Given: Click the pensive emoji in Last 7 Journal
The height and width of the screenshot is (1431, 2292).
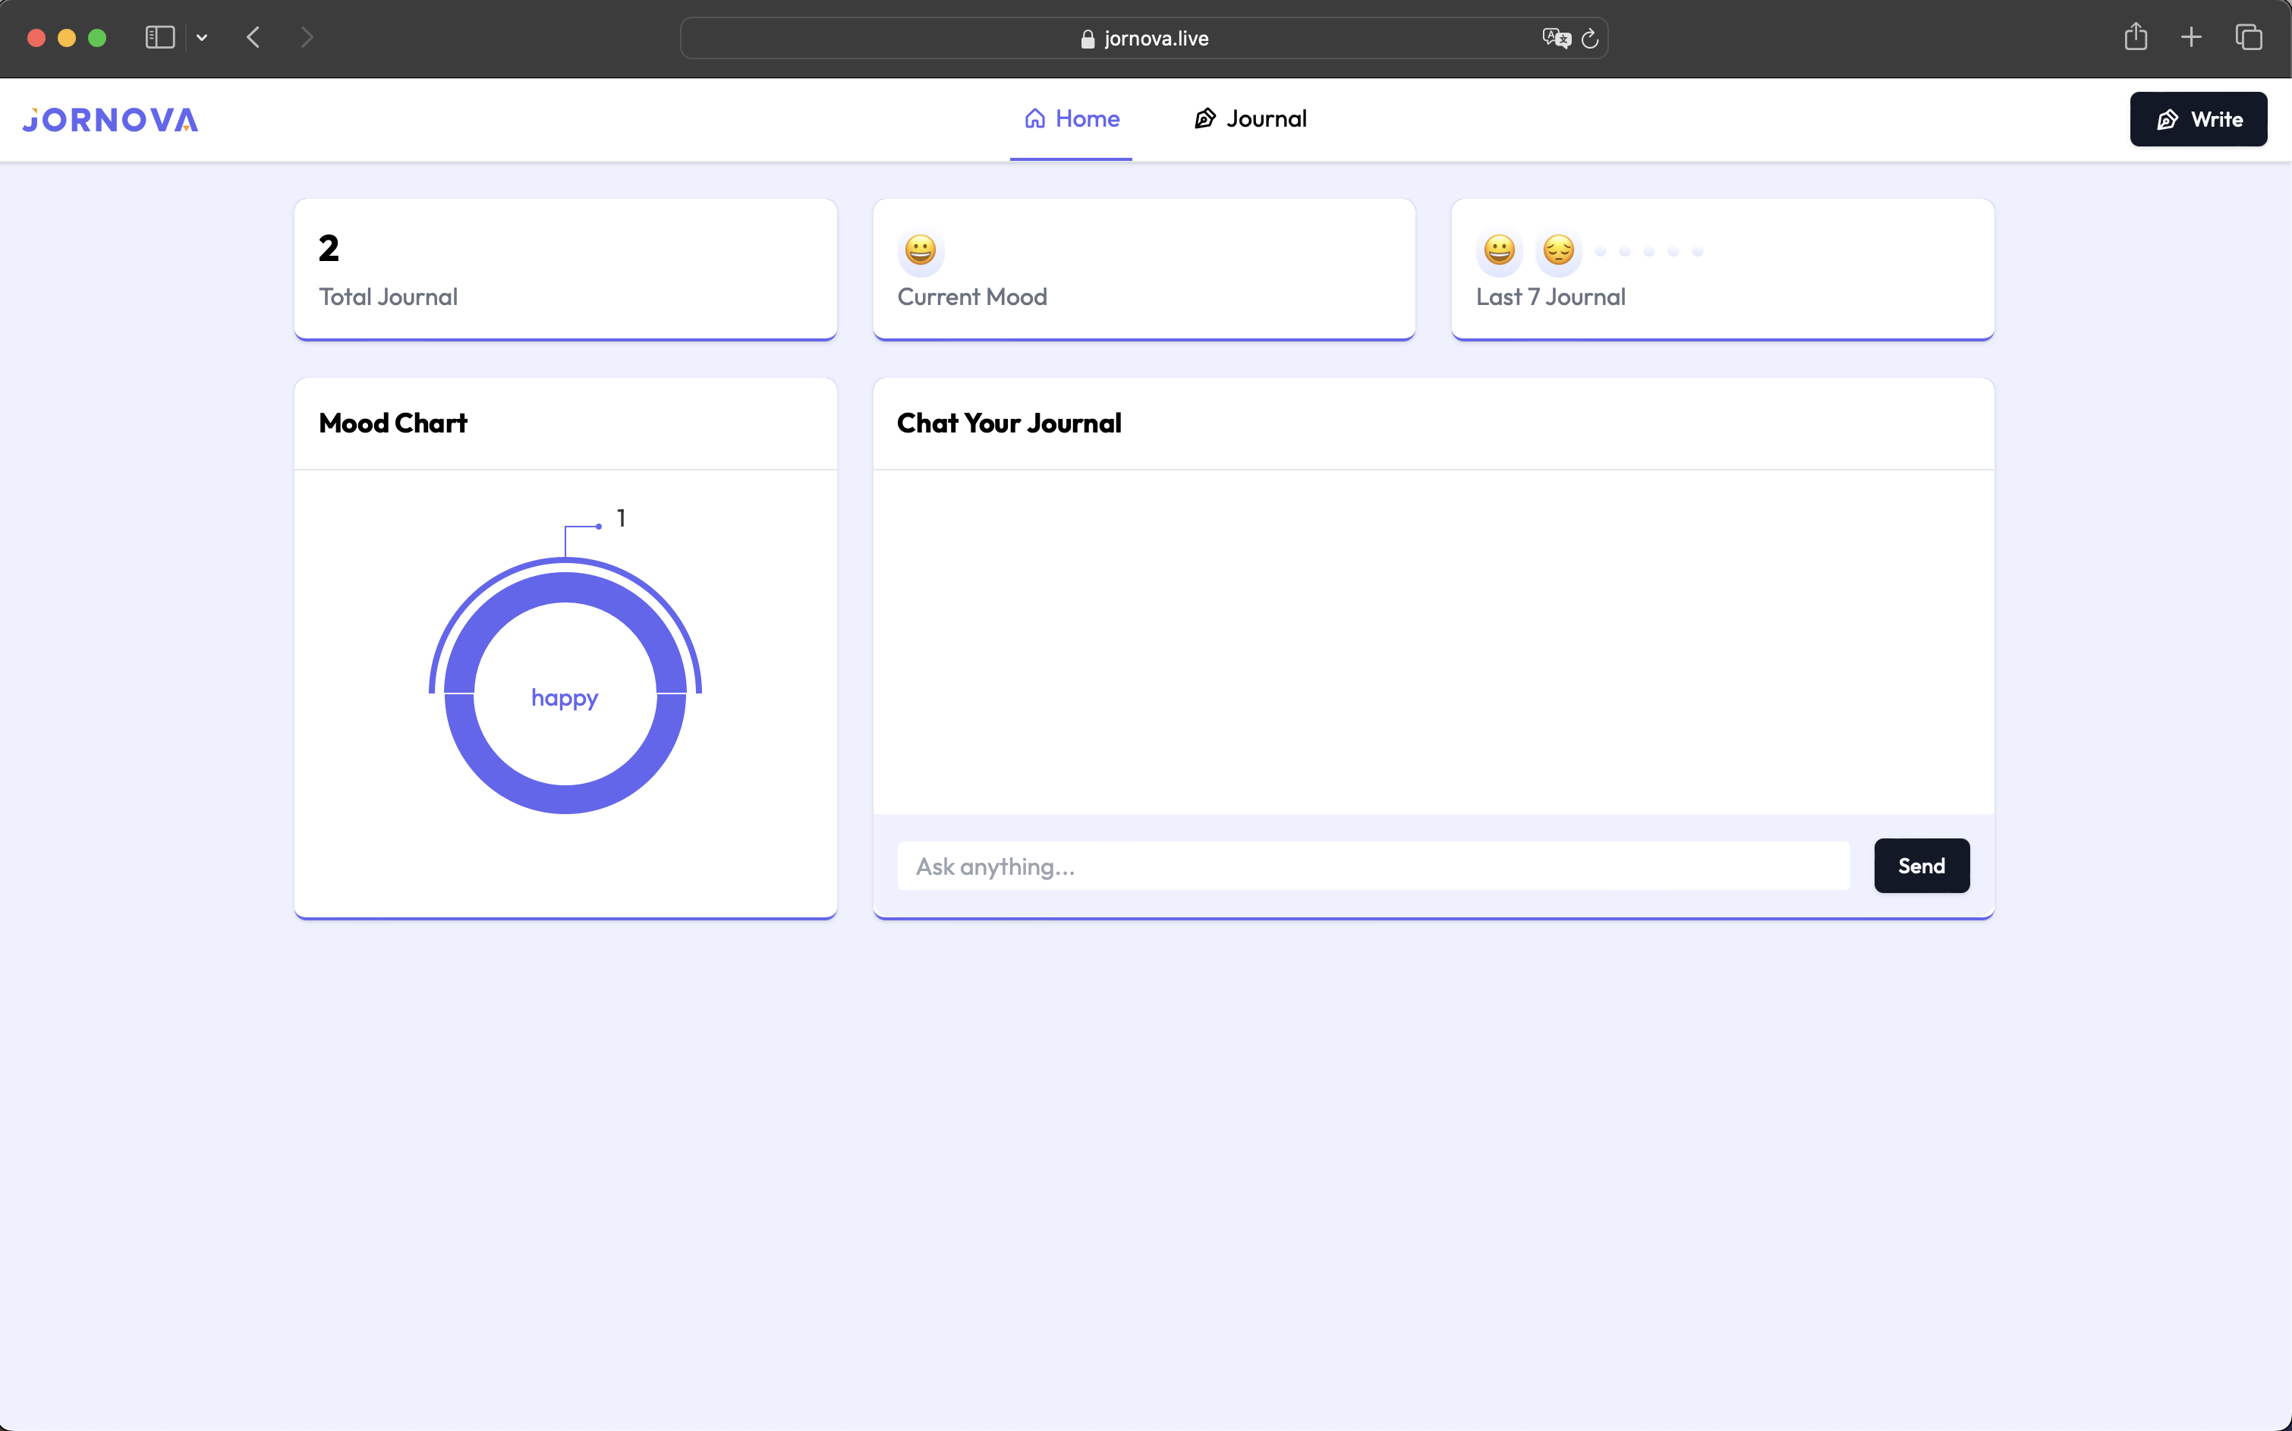Looking at the screenshot, I should point(1558,250).
